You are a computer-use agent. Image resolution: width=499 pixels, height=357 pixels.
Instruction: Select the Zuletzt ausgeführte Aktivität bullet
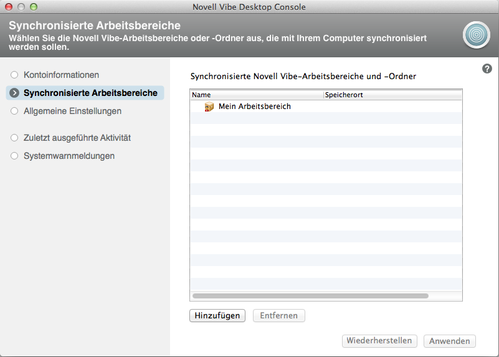pos(15,138)
